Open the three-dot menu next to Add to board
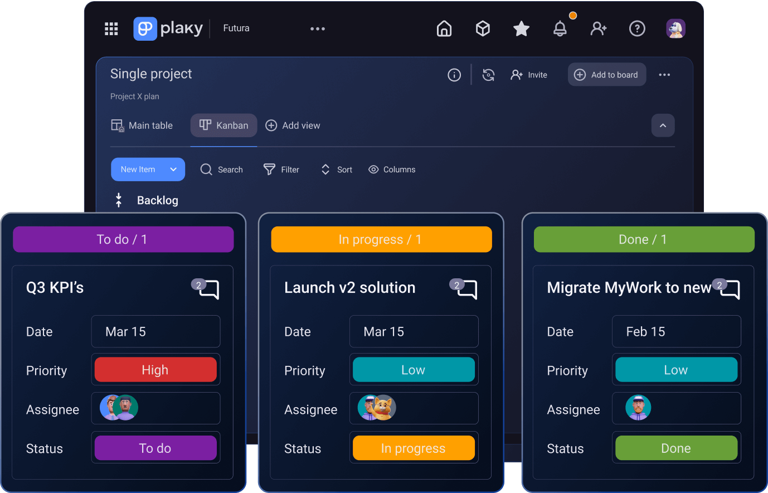This screenshot has width=768, height=493. click(664, 74)
